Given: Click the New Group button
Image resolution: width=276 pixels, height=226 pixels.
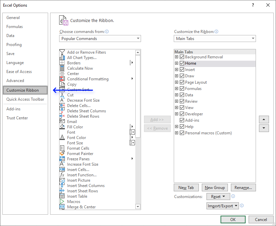Looking at the screenshot, I should coord(215,188).
